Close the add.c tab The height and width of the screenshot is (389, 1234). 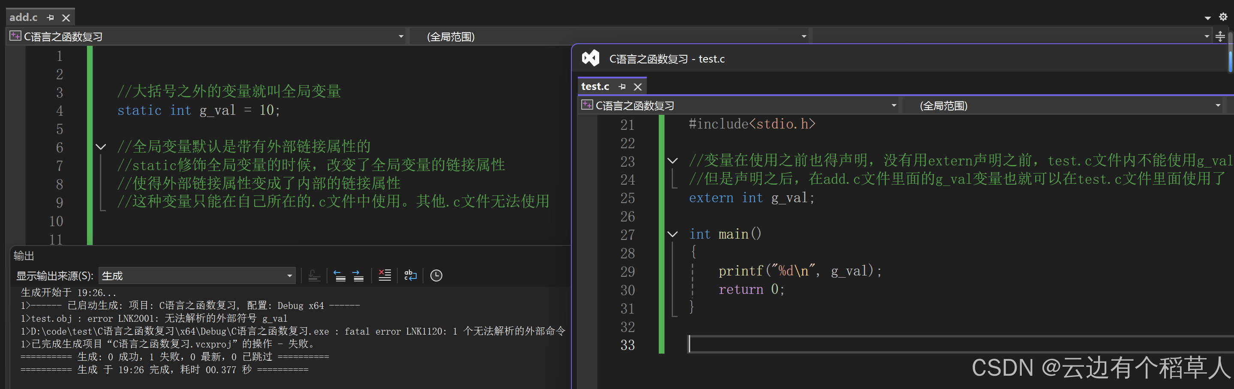coord(66,18)
